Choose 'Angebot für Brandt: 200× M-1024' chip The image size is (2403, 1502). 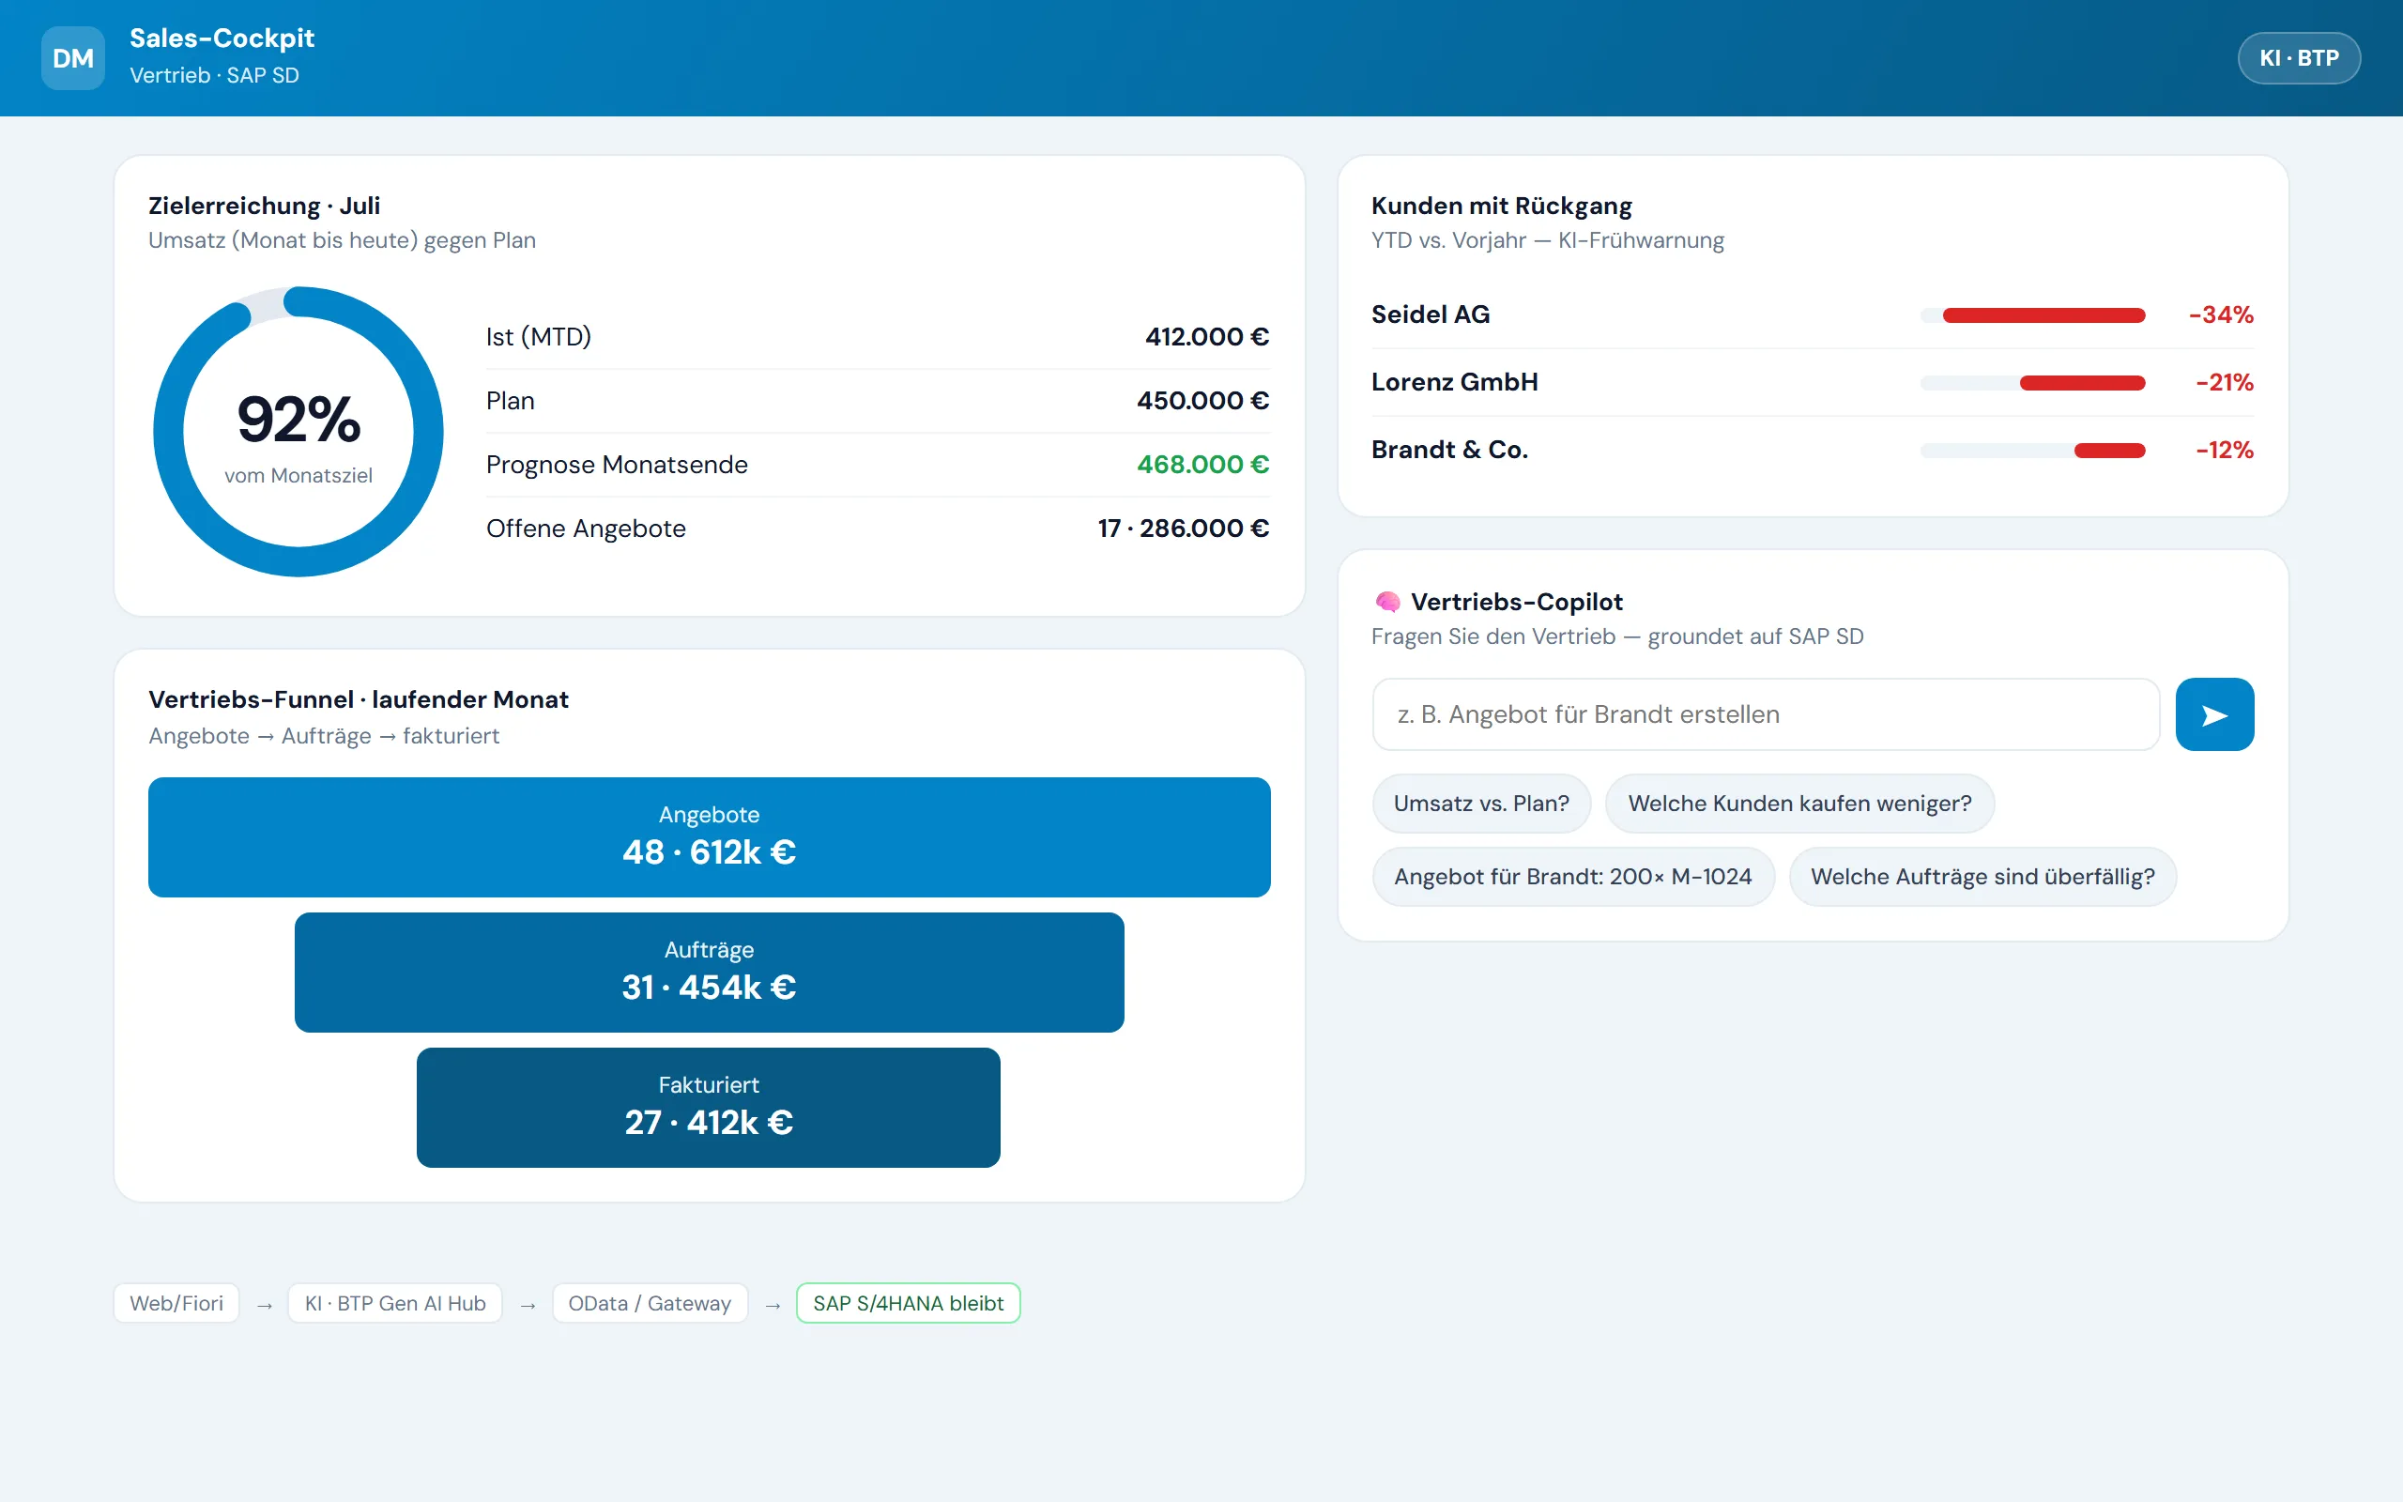1573,877
